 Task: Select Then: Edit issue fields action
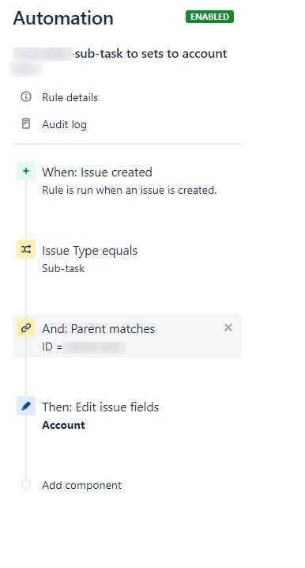tap(100, 407)
